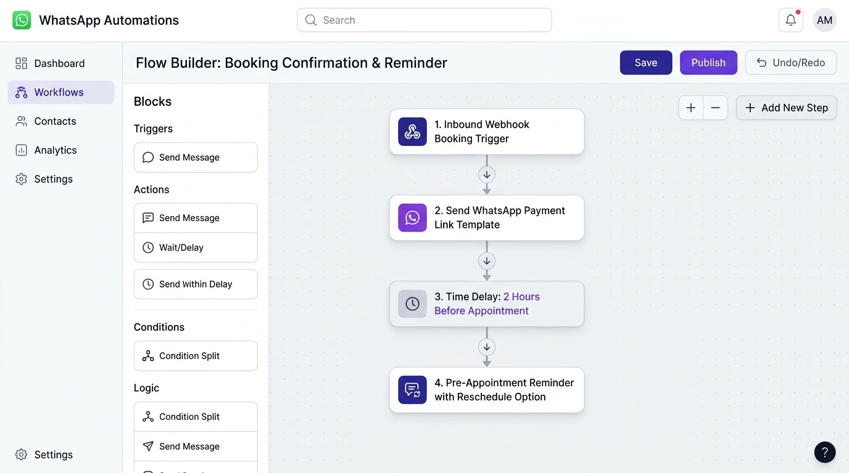
Task: Select the Inbound Webhook Booking Trigger step
Action: pyautogui.click(x=487, y=132)
